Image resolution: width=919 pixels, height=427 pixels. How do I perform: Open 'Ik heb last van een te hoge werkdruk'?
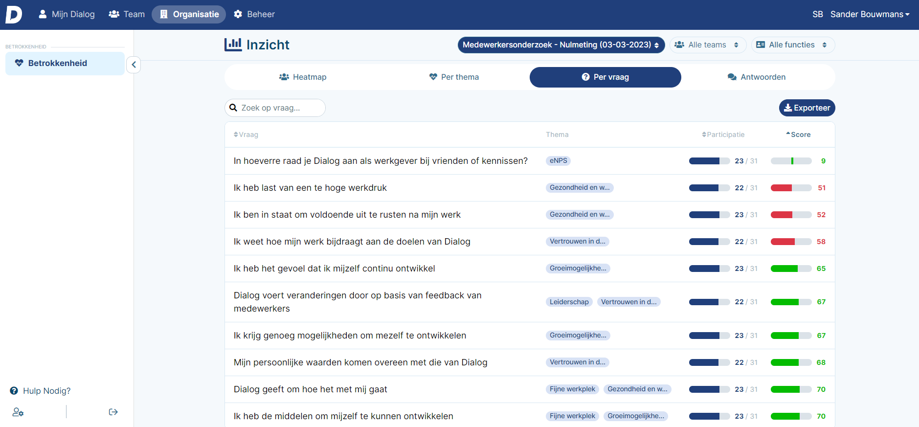[310, 188]
